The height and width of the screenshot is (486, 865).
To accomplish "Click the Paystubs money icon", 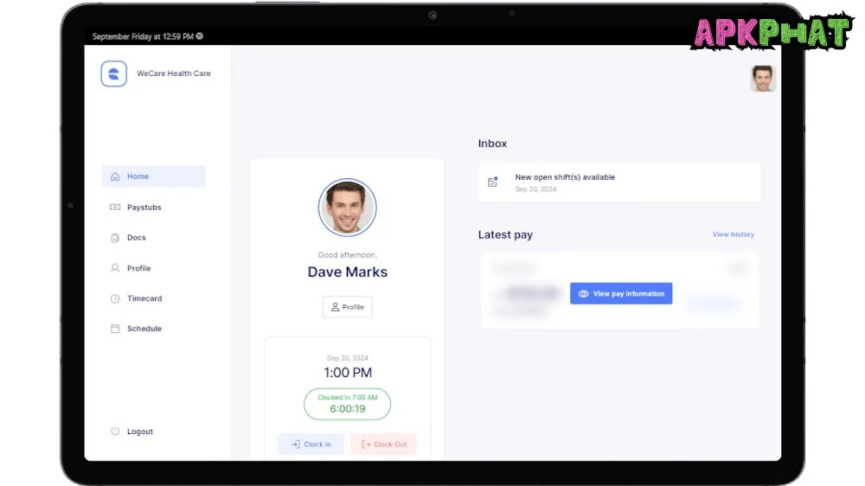I will [115, 208].
